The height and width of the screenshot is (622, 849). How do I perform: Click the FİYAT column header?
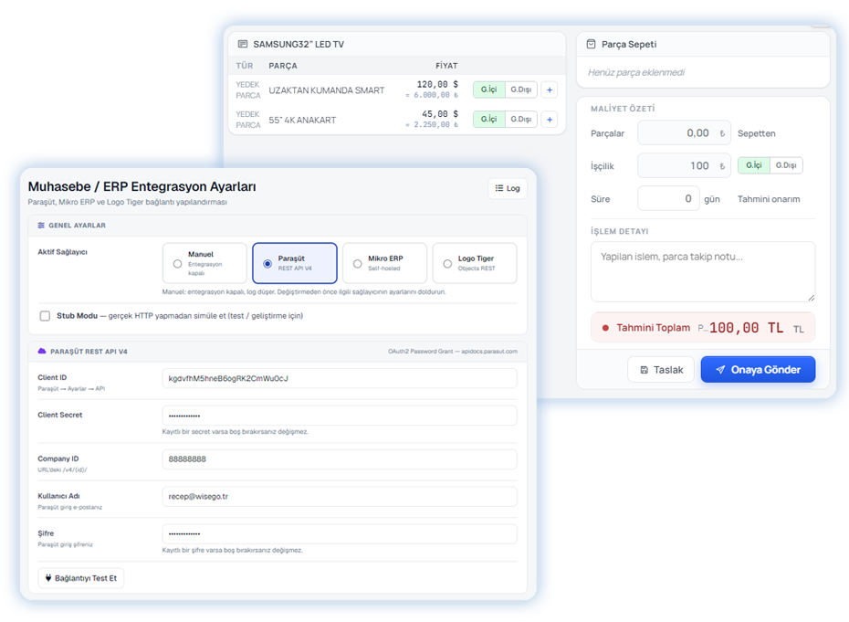[446, 66]
